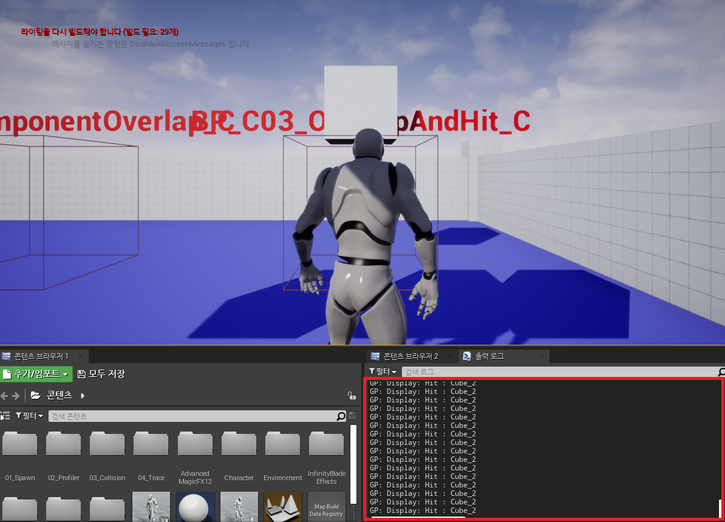Image resolution: width=725 pixels, height=522 pixels.
Task: Click the forward navigation arrow in Content Browser
Action: click(17, 396)
